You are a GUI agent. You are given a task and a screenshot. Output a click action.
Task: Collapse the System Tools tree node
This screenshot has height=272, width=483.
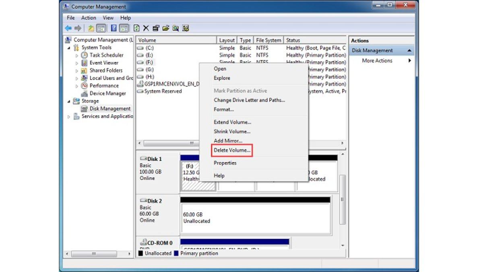tap(69, 48)
